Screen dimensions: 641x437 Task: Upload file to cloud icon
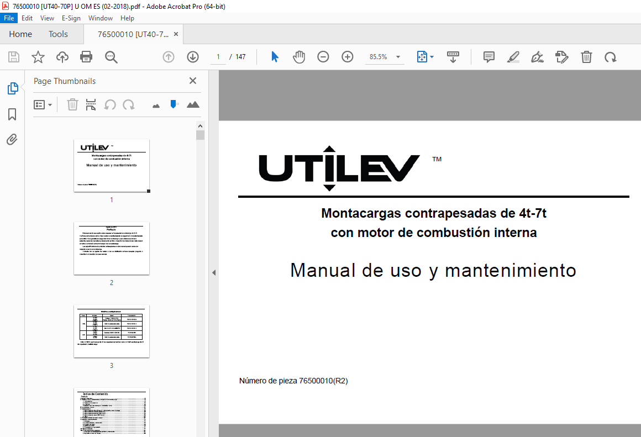pos(62,57)
